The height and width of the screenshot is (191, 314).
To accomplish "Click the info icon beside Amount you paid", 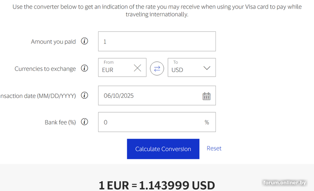I will pos(84,41).
